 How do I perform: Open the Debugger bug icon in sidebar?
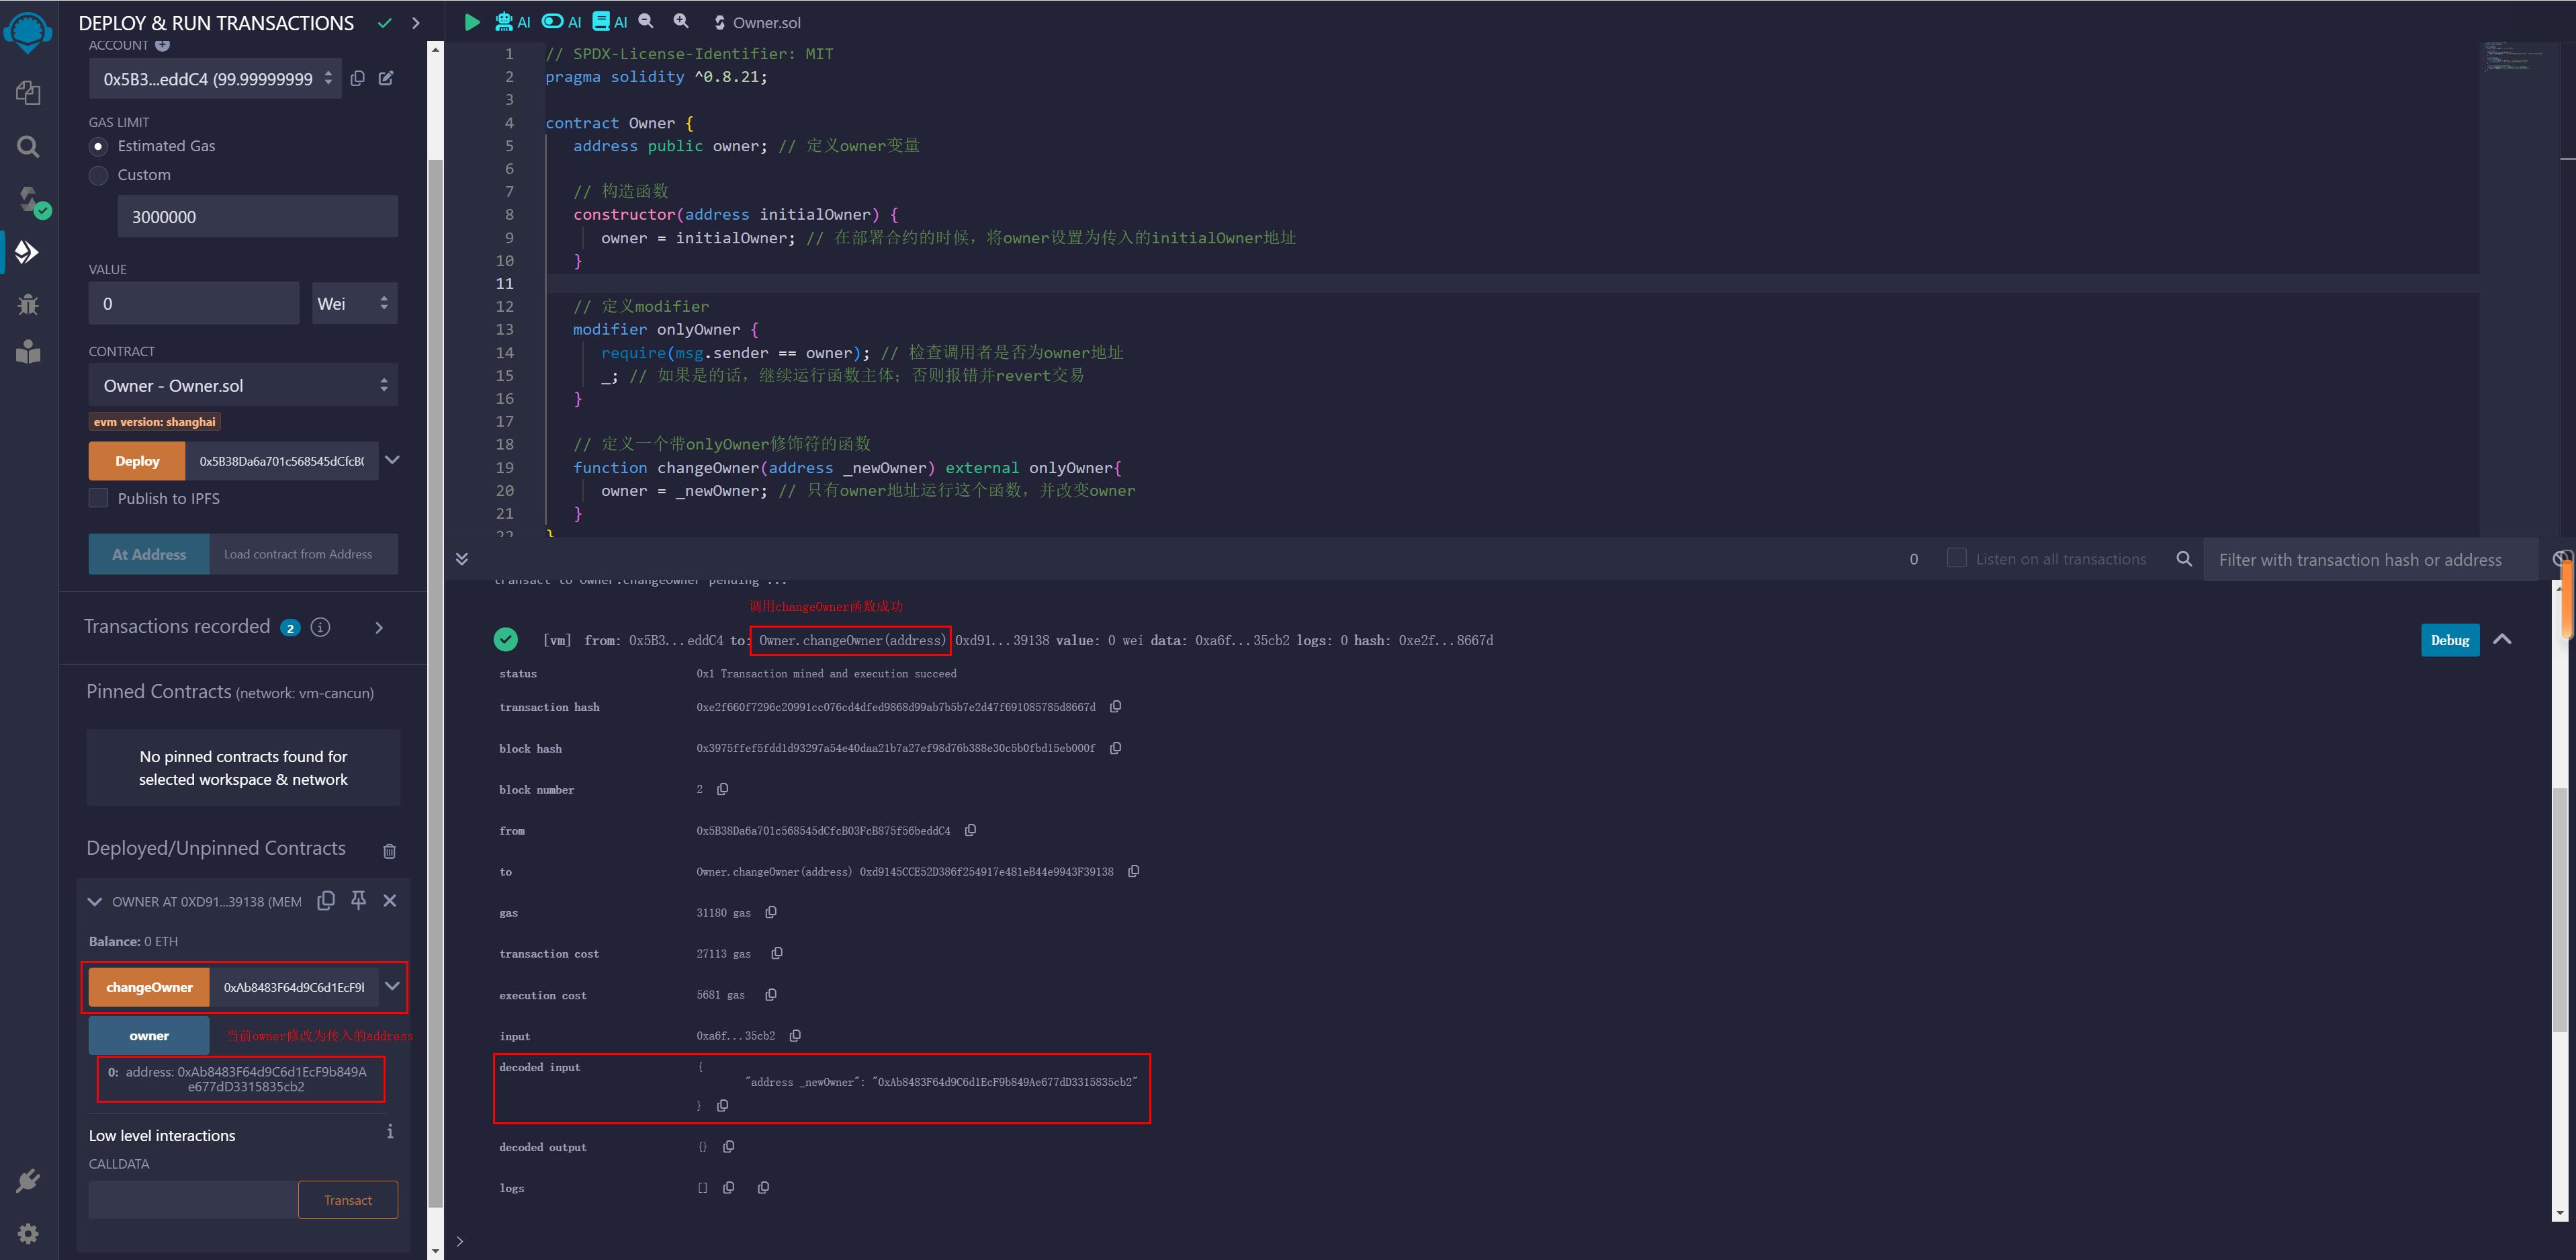click(28, 304)
